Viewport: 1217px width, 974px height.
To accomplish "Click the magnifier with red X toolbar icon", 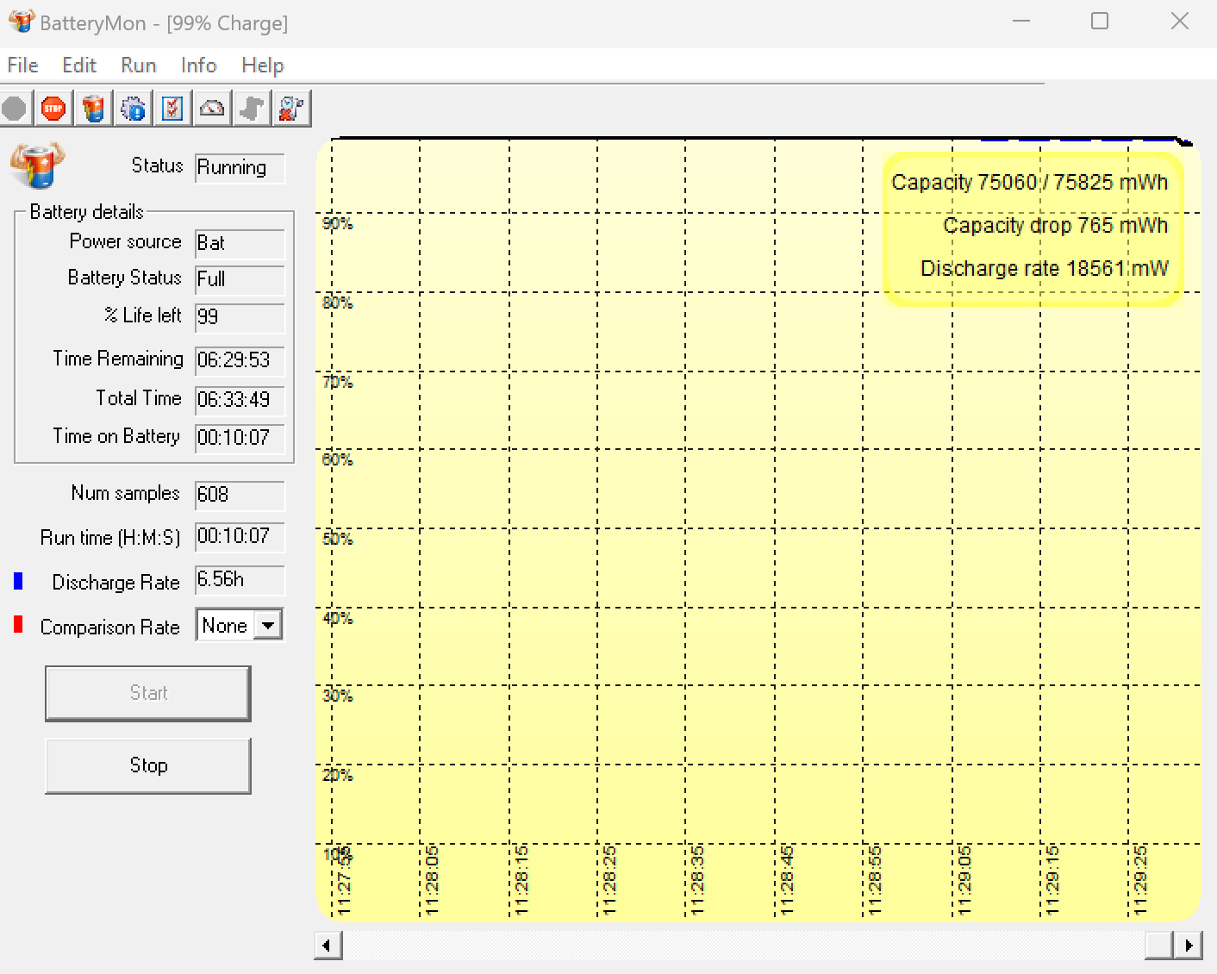I will pyautogui.click(x=291, y=109).
